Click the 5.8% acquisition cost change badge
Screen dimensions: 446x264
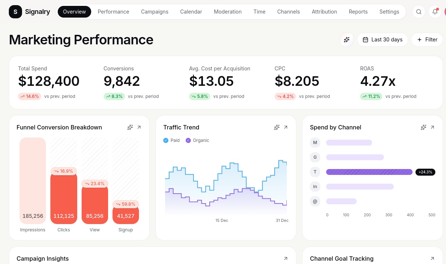200,96
